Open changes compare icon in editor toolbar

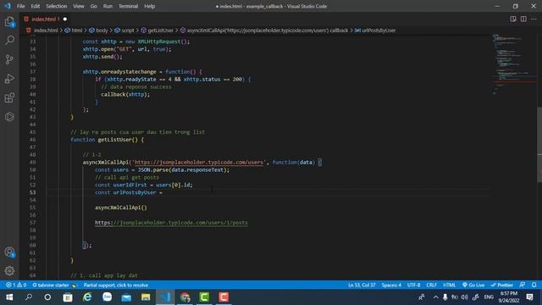pyautogui.click(x=513, y=19)
